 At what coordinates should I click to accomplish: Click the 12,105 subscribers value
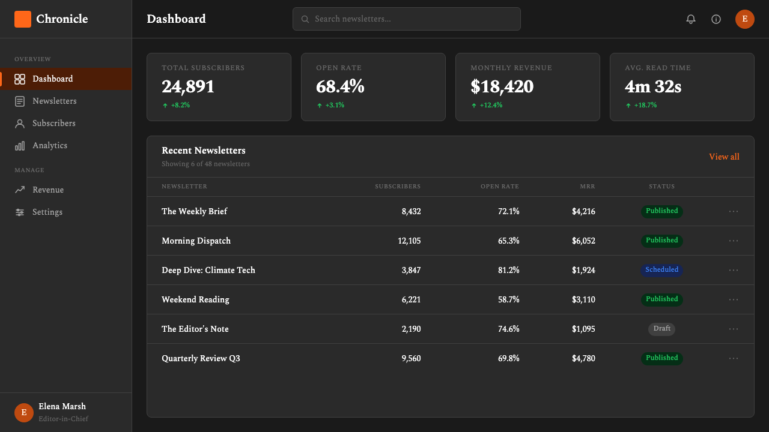point(409,241)
